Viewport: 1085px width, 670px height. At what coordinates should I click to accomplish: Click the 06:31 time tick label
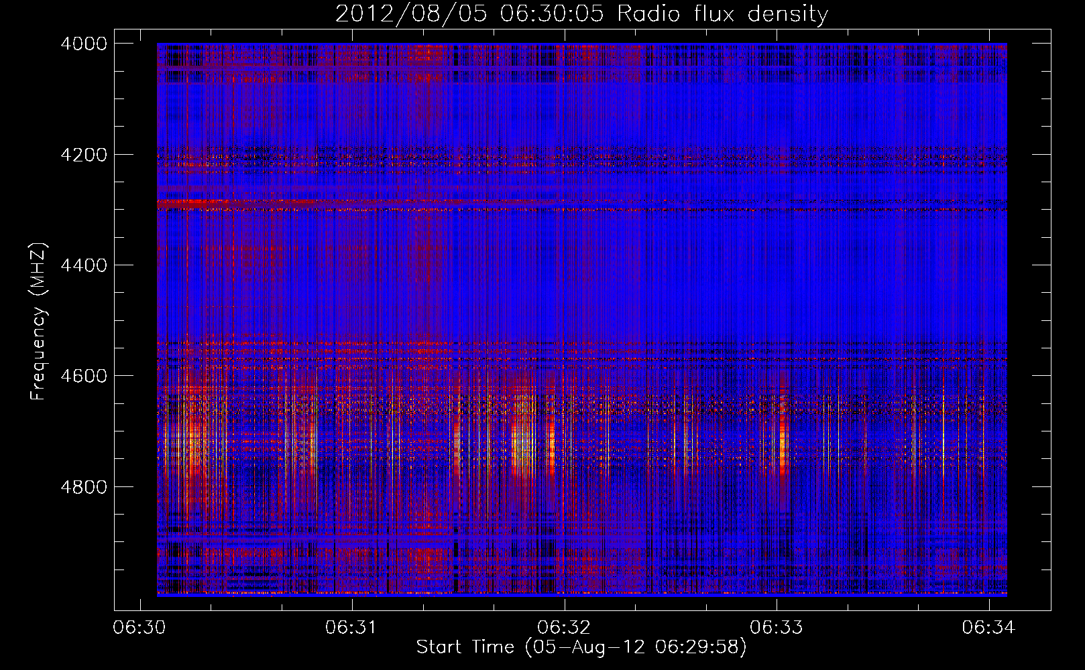coord(351,627)
